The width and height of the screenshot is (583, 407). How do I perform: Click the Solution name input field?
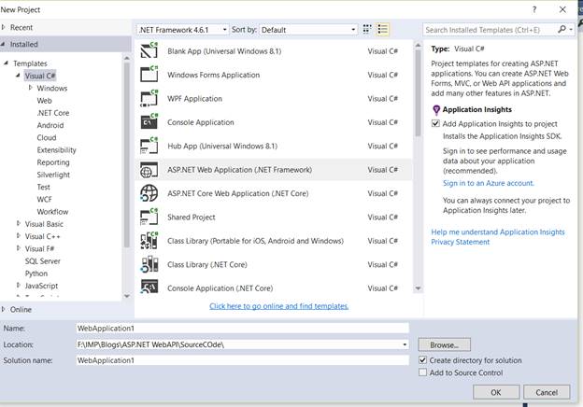(x=242, y=360)
